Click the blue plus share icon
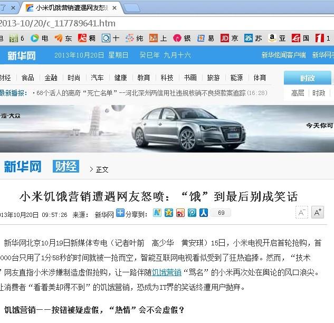334x323 pixels. pos(120,213)
